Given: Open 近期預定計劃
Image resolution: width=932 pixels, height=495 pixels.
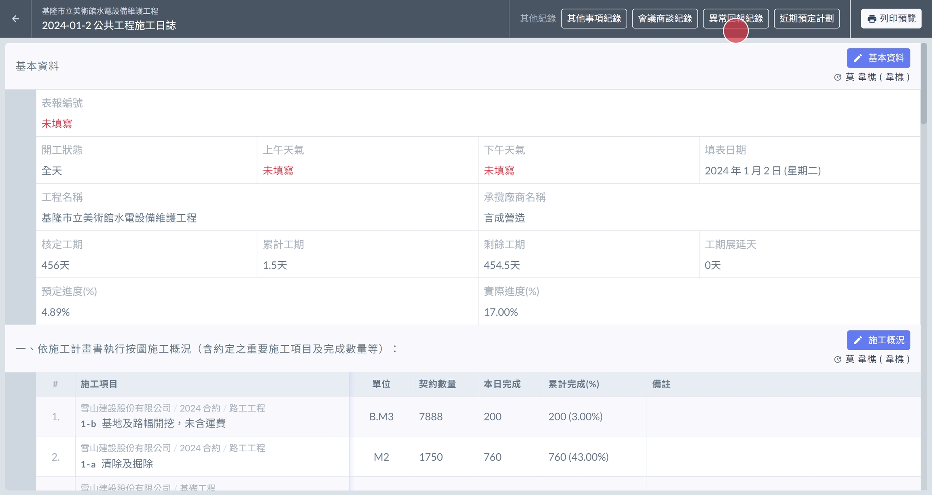Looking at the screenshot, I should click(x=806, y=19).
